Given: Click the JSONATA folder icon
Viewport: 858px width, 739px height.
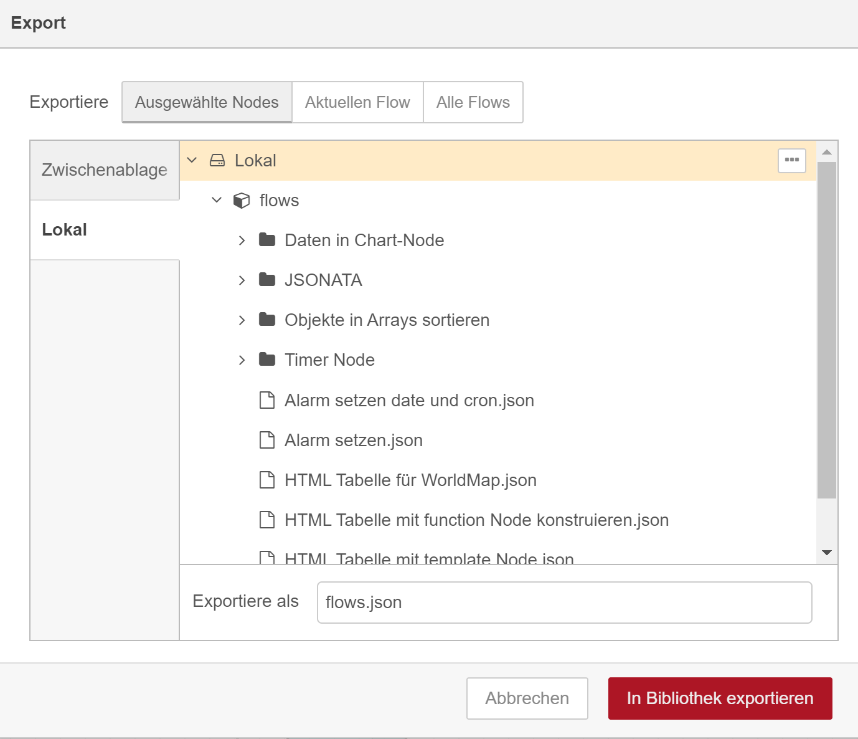Looking at the screenshot, I should 267,280.
